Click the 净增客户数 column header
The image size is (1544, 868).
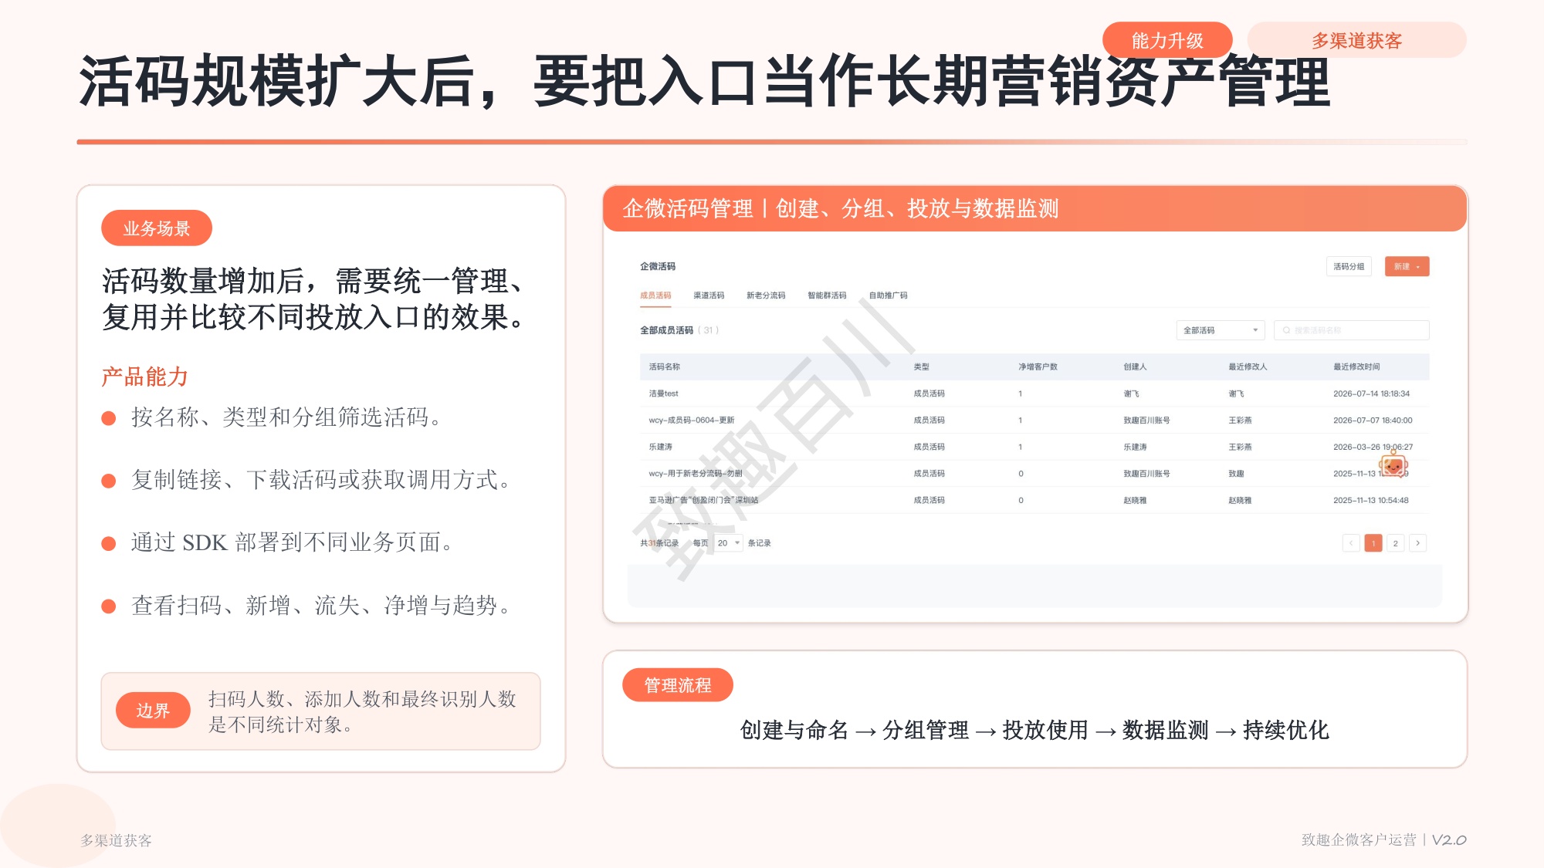[1038, 366]
